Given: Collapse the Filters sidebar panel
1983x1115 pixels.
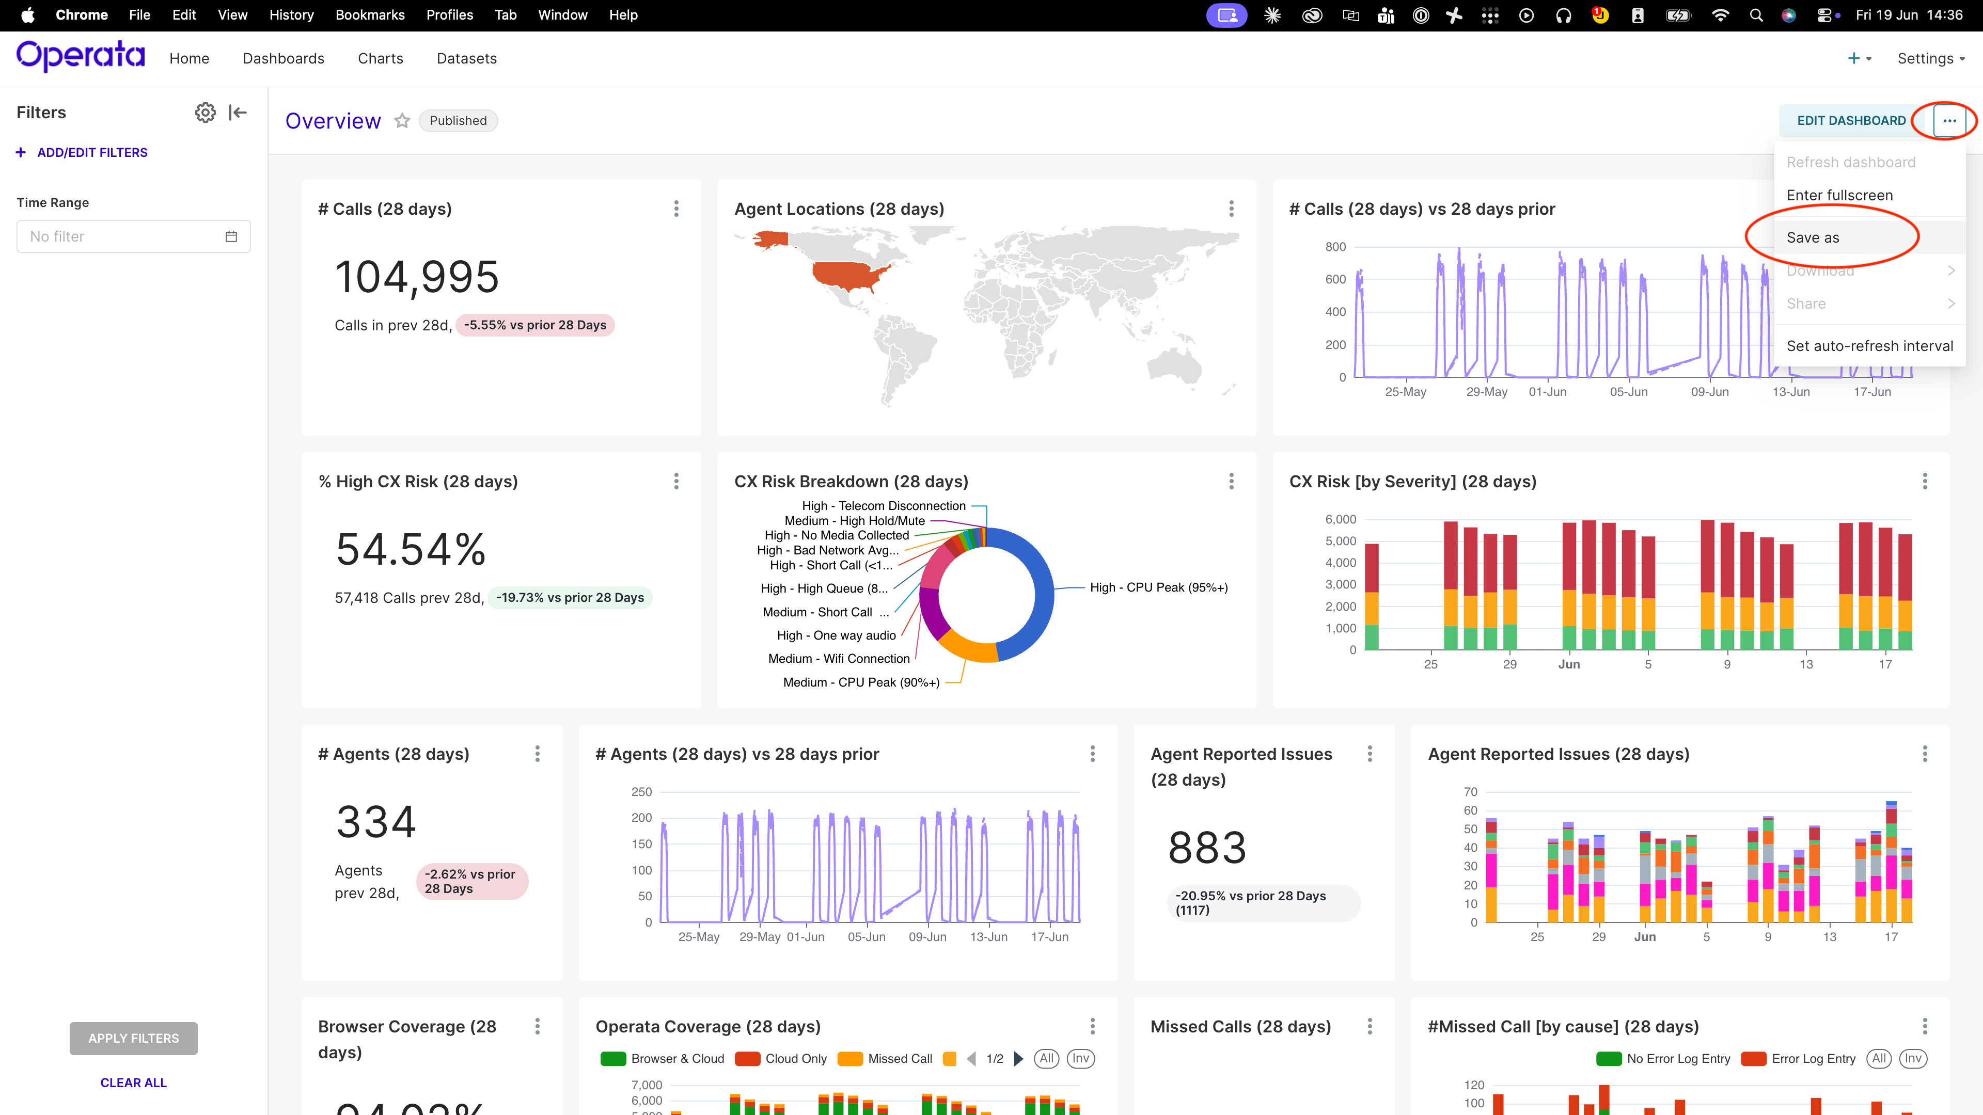Looking at the screenshot, I should point(238,113).
